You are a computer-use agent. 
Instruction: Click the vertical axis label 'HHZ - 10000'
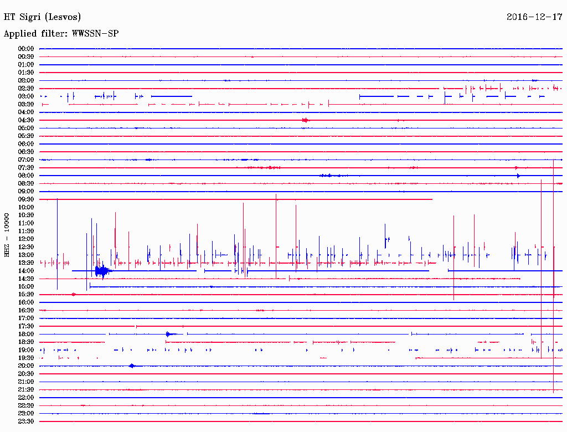(7, 235)
